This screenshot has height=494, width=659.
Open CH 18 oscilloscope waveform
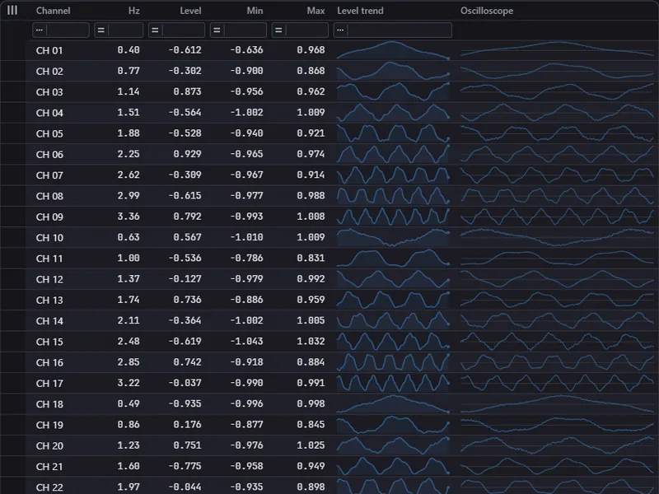click(558, 404)
